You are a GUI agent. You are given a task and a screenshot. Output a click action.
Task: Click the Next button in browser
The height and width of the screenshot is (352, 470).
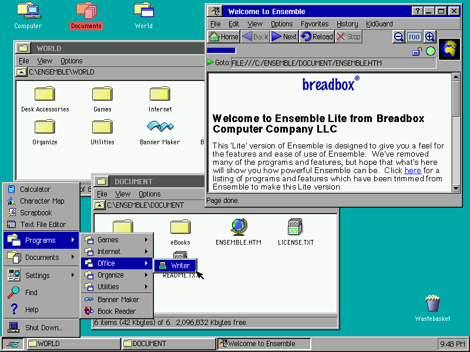point(284,37)
